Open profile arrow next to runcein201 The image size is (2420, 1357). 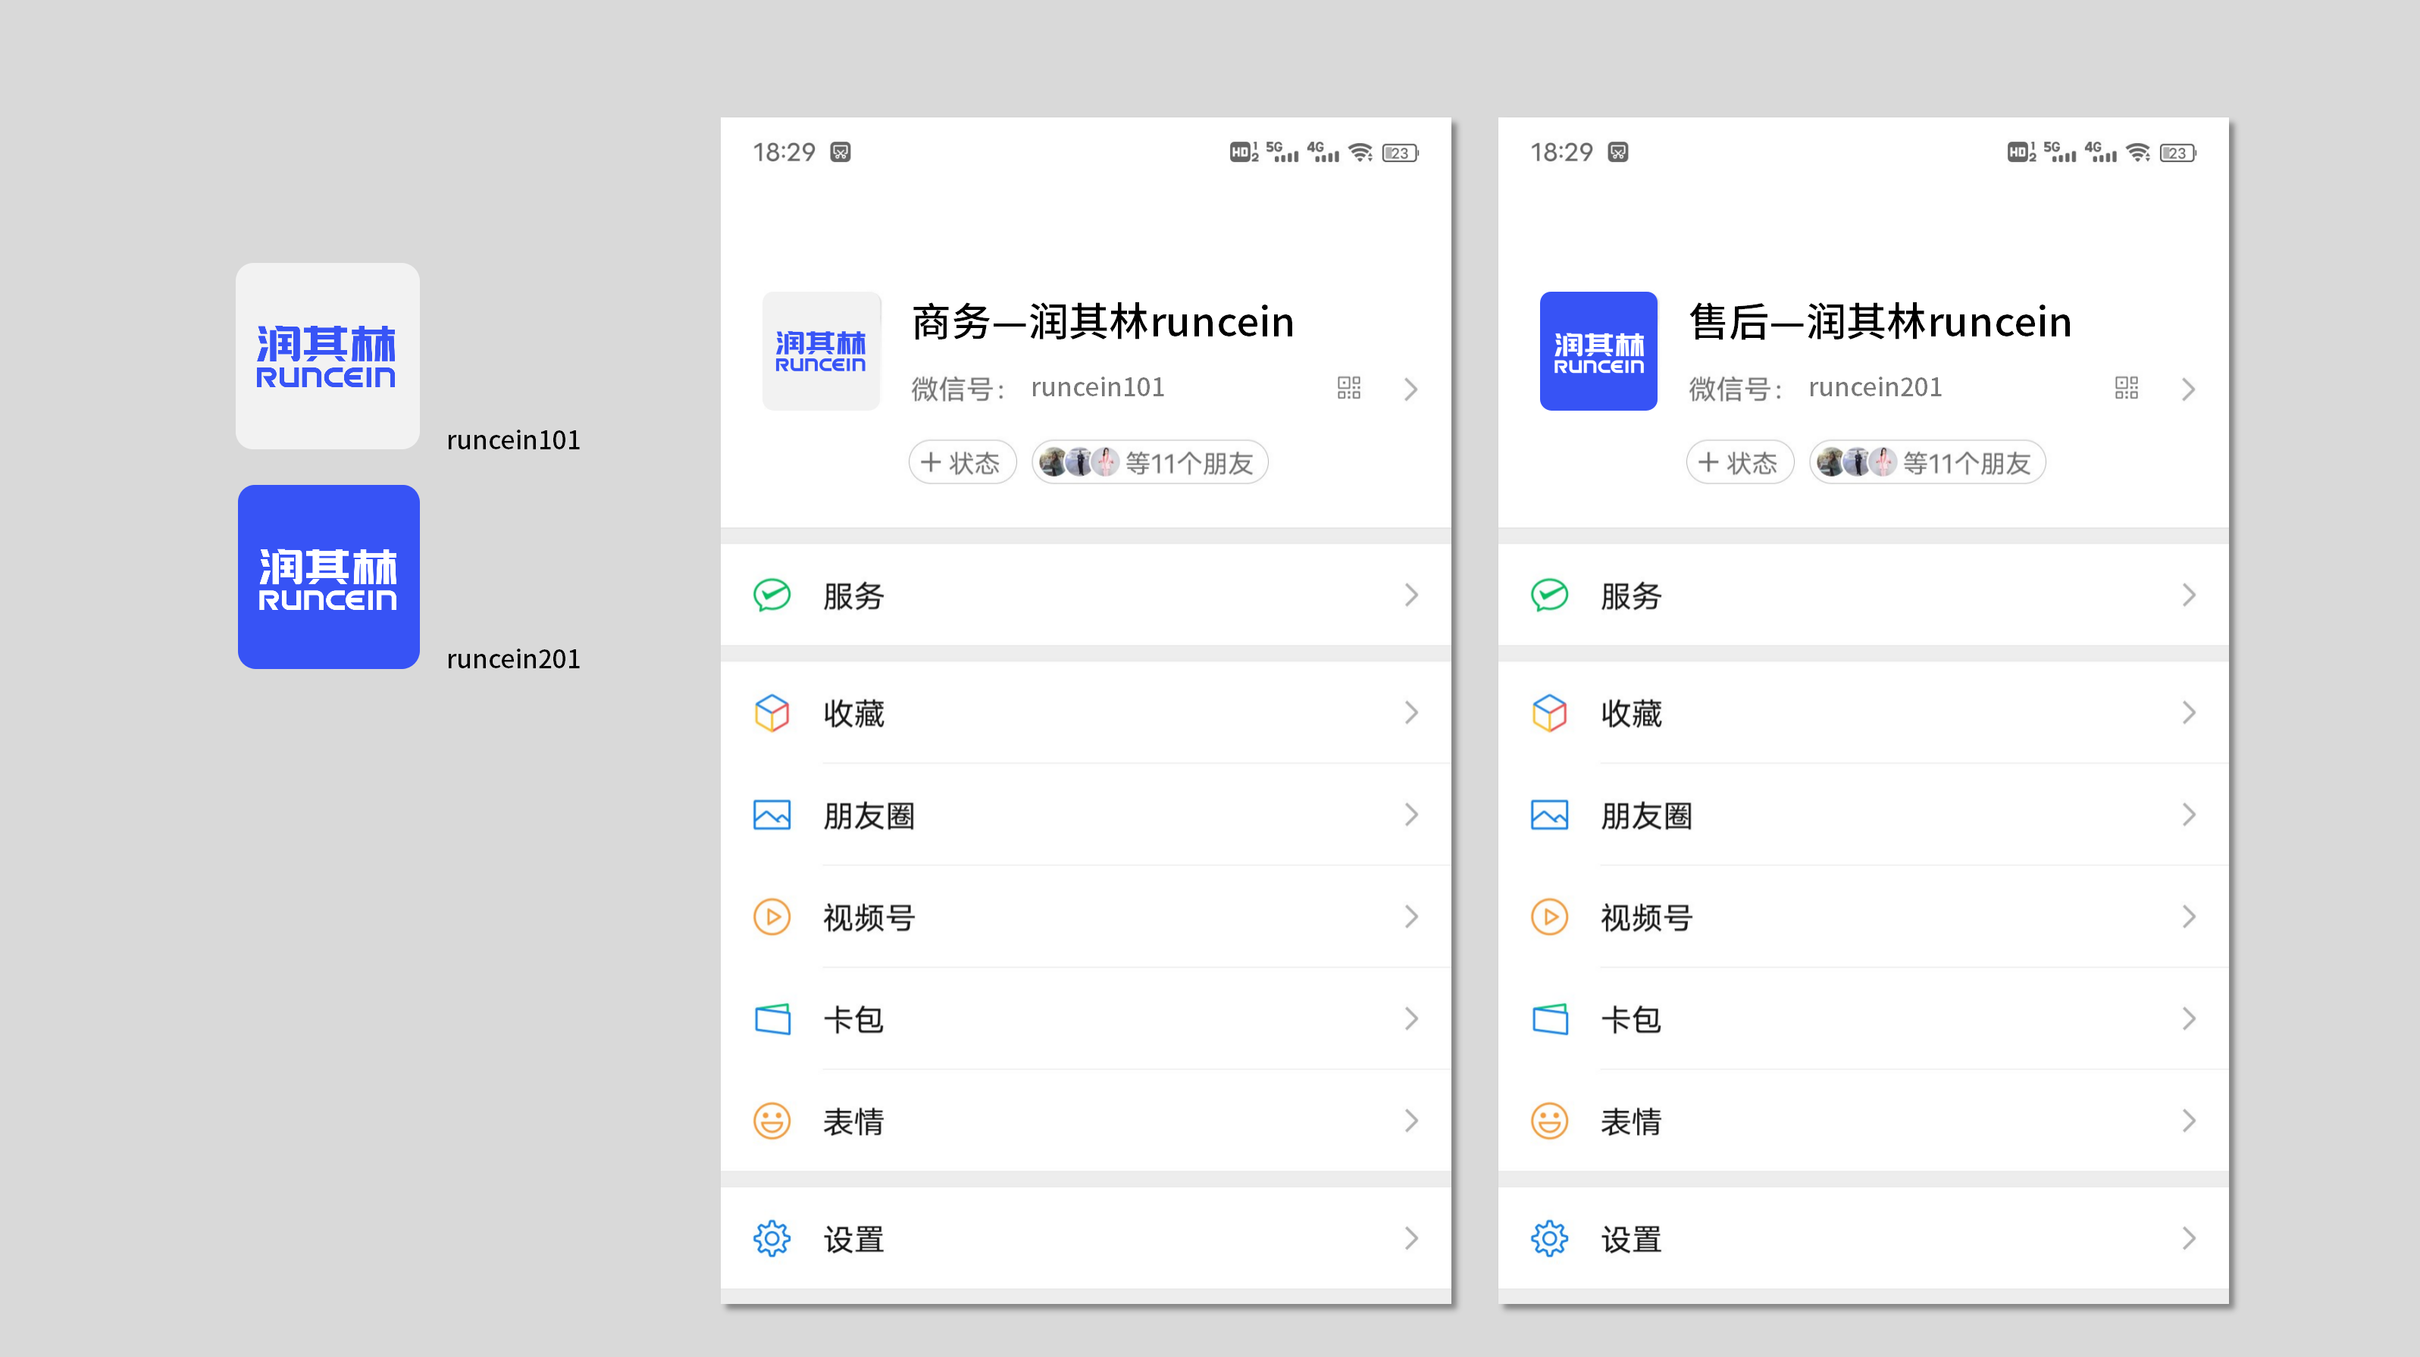[2189, 389]
